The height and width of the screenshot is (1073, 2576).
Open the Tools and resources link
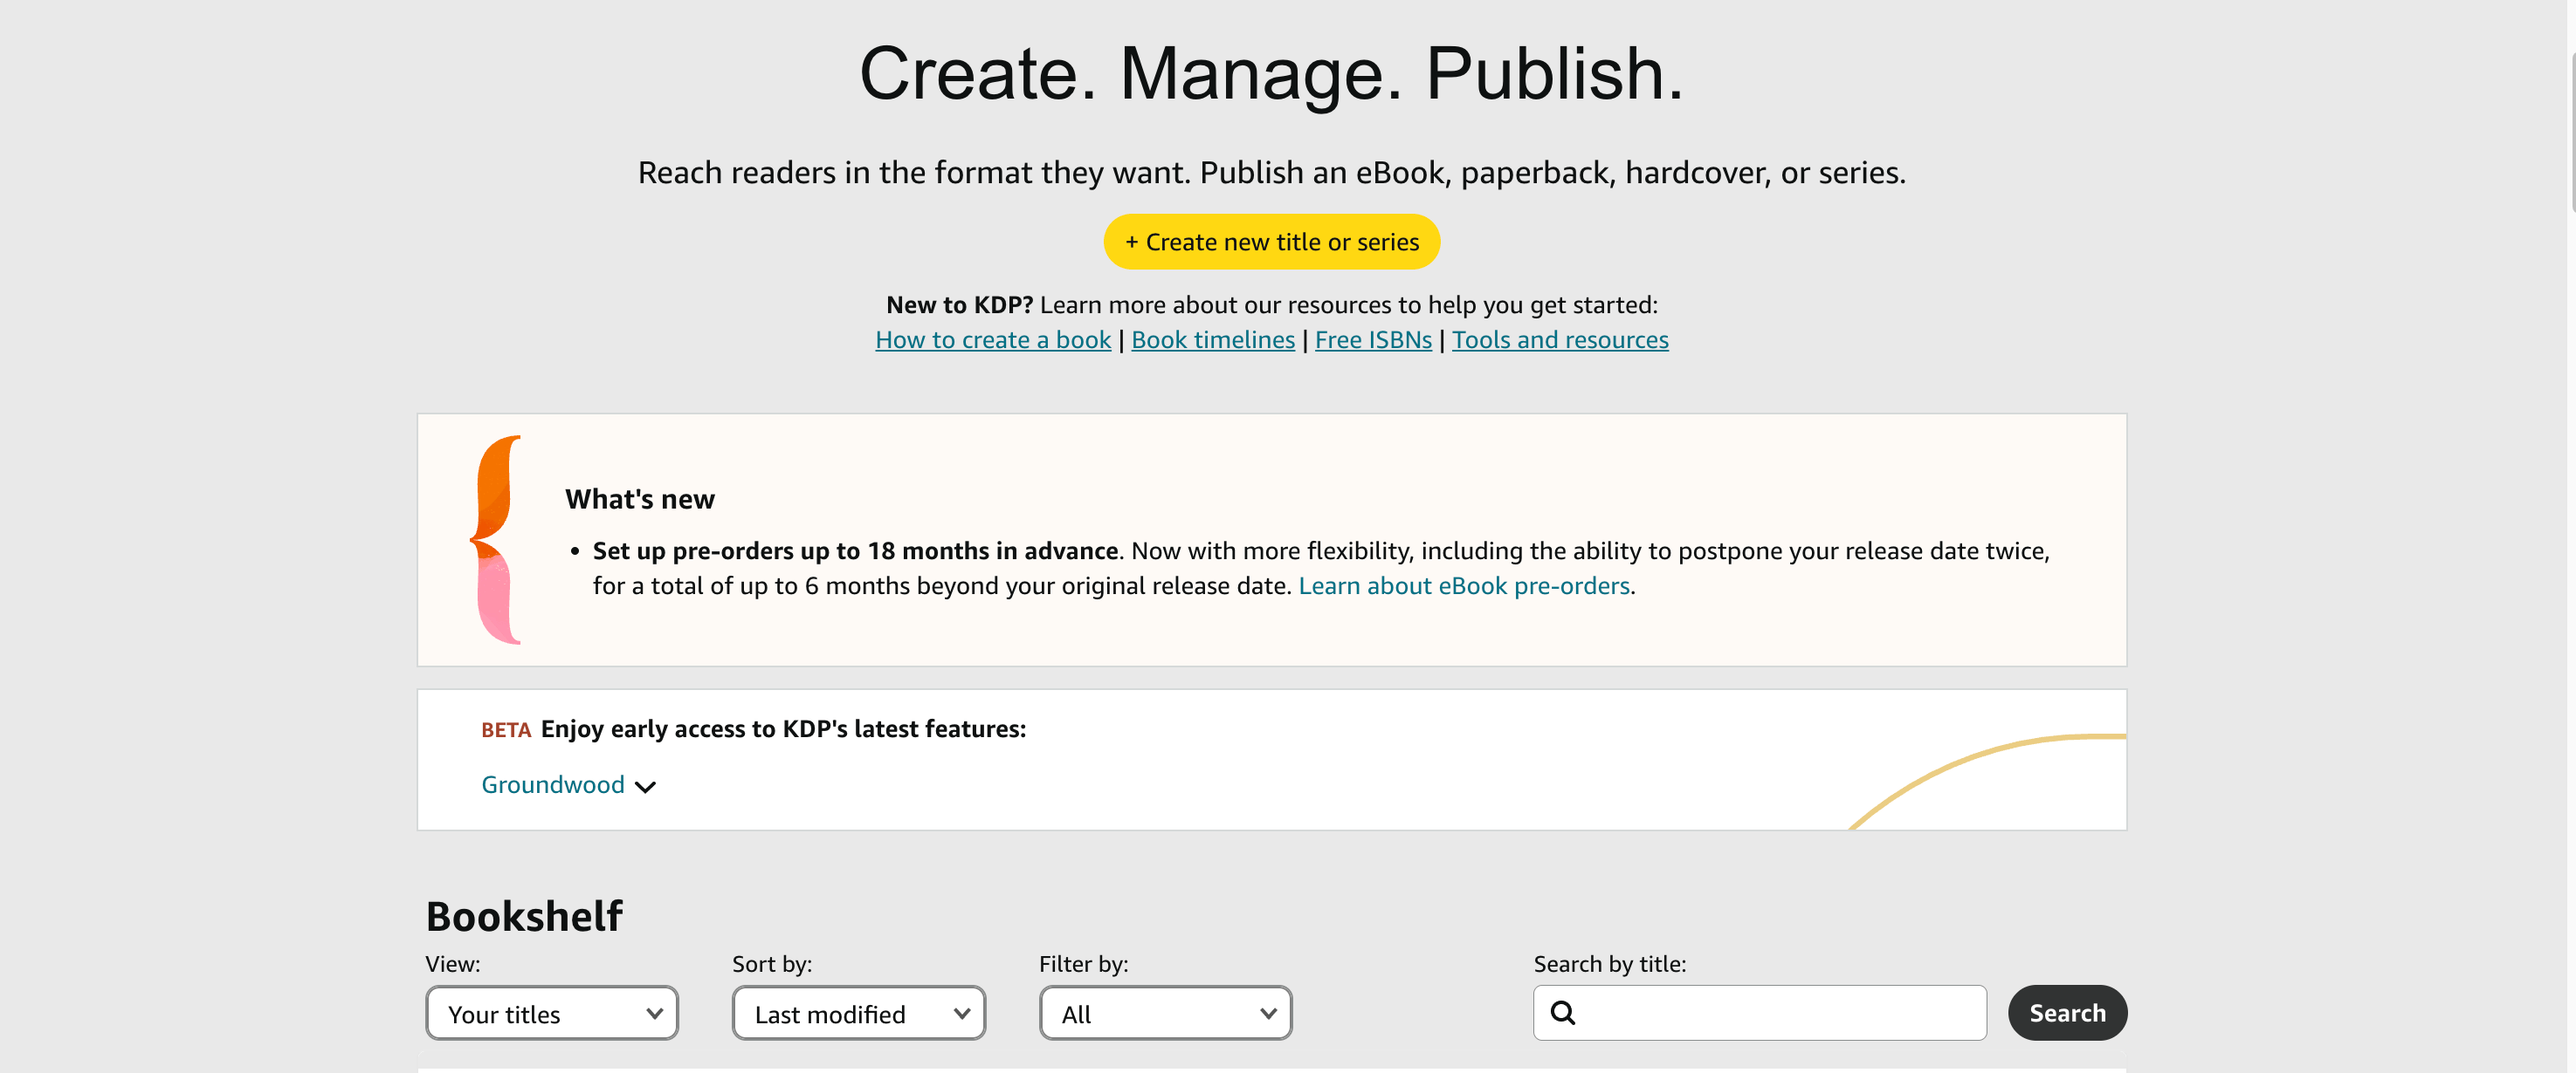point(1560,339)
